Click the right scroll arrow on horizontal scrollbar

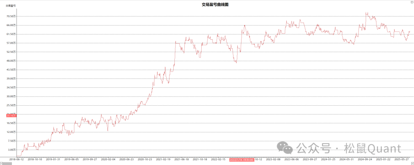click(x=412, y=163)
